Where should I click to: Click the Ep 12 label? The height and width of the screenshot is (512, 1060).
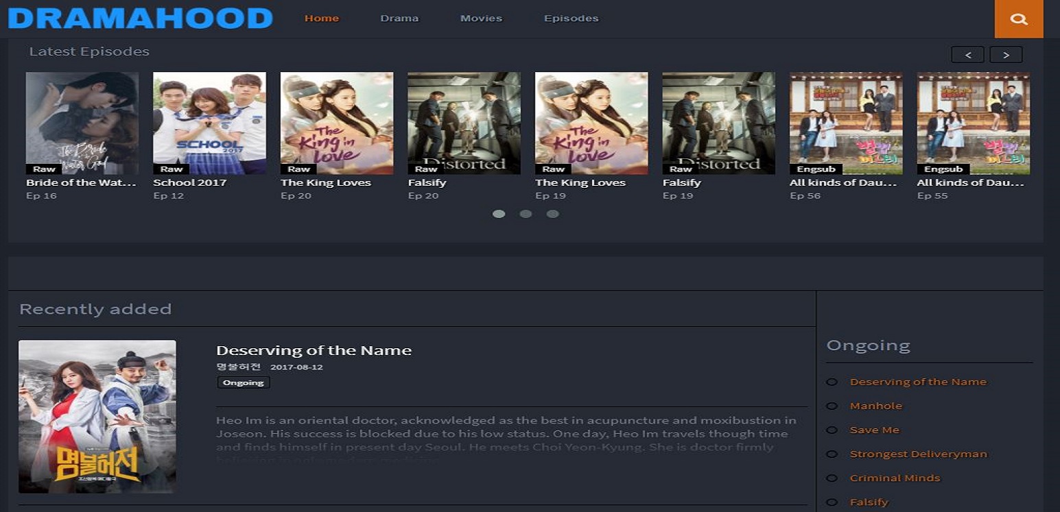(x=169, y=196)
